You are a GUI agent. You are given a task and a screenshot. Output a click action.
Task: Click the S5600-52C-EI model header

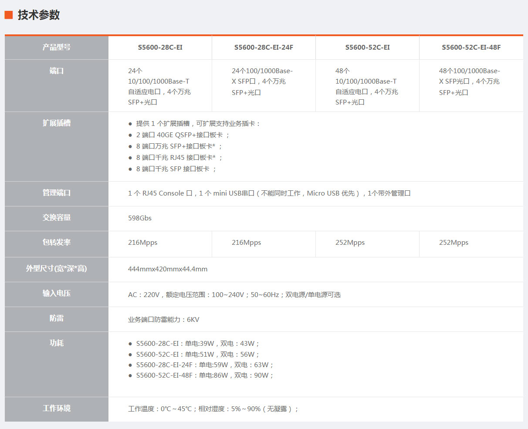coord(367,47)
